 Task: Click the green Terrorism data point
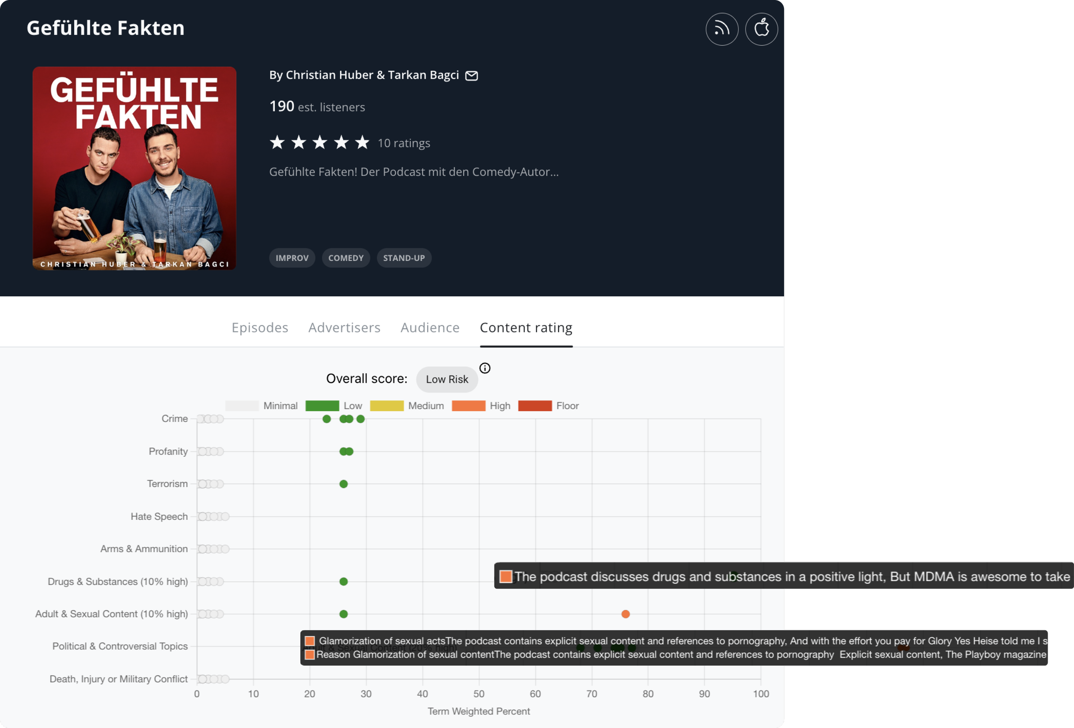(x=343, y=484)
